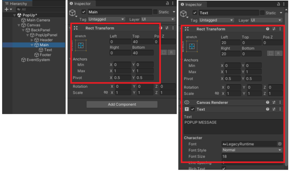Toggle Canvas Renderer eye icon
290x172 pixels.
187,102
